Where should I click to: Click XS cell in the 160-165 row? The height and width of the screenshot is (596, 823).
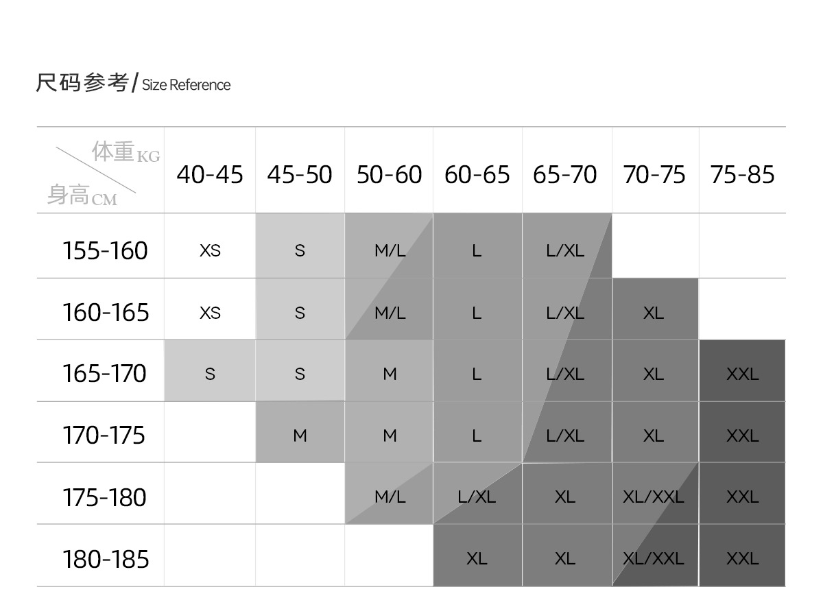point(210,313)
